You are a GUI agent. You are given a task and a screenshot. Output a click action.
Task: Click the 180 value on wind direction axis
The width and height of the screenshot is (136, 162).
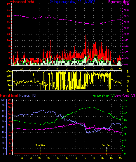[x=8, y=81]
